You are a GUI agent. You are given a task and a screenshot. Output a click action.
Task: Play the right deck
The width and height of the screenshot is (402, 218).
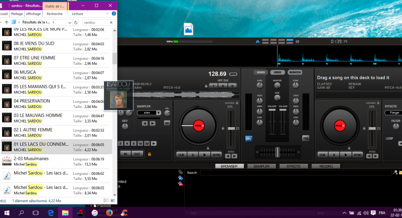(x=346, y=155)
